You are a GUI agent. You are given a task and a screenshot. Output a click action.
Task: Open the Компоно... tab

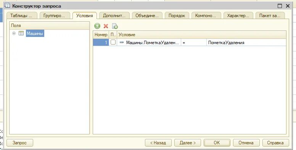pyautogui.click(x=206, y=16)
